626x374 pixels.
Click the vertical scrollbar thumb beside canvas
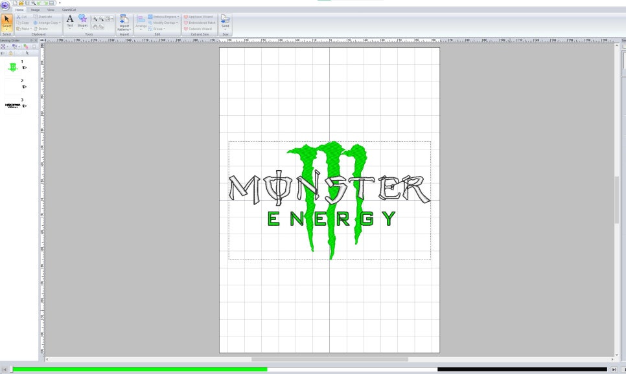click(x=617, y=199)
